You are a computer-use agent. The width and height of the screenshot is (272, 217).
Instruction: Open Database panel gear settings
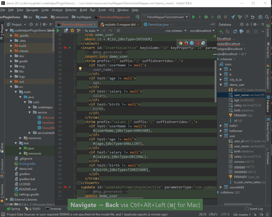tap(256, 25)
